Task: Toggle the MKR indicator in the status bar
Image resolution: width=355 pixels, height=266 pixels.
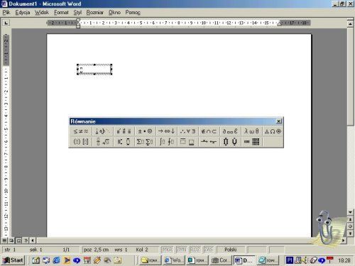Action: click(167, 250)
